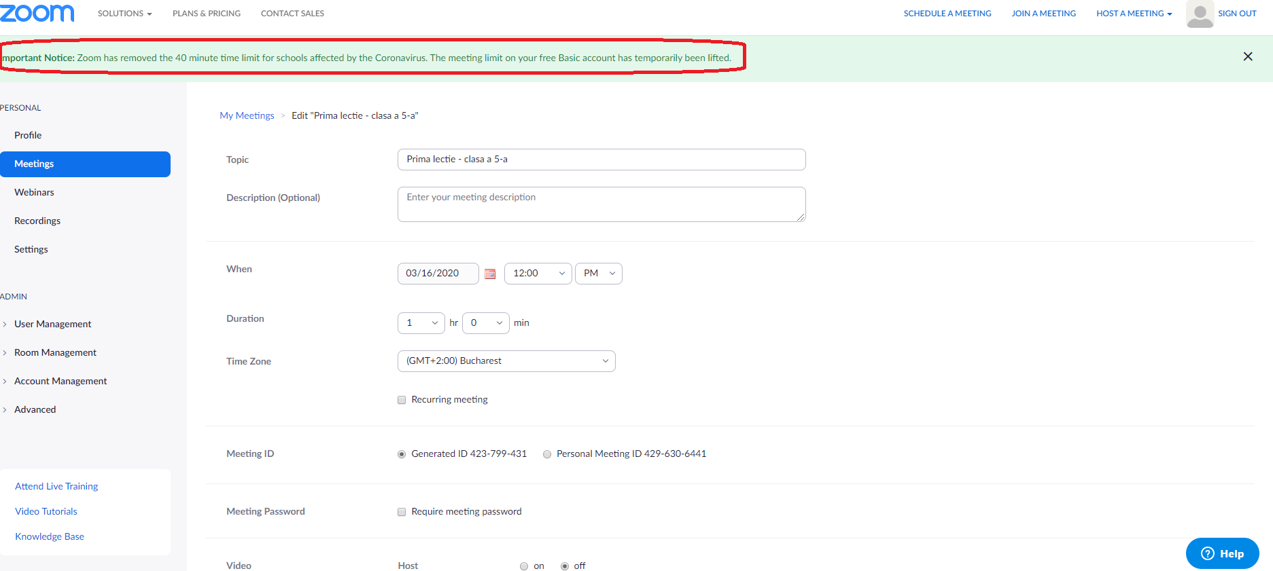Open Settings in sidebar
The width and height of the screenshot is (1273, 571).
point(31,249)
